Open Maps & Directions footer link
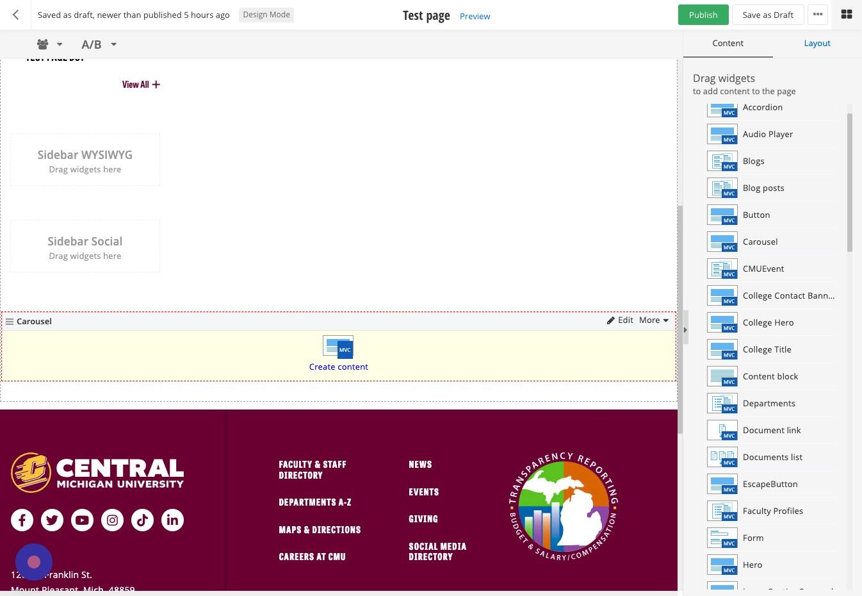The image size is (862, 596). pos(320,530)
